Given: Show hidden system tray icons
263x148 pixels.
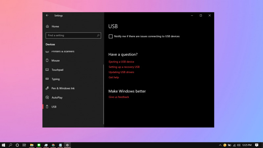Looking at the screenshot, I should tap(220, 145).
